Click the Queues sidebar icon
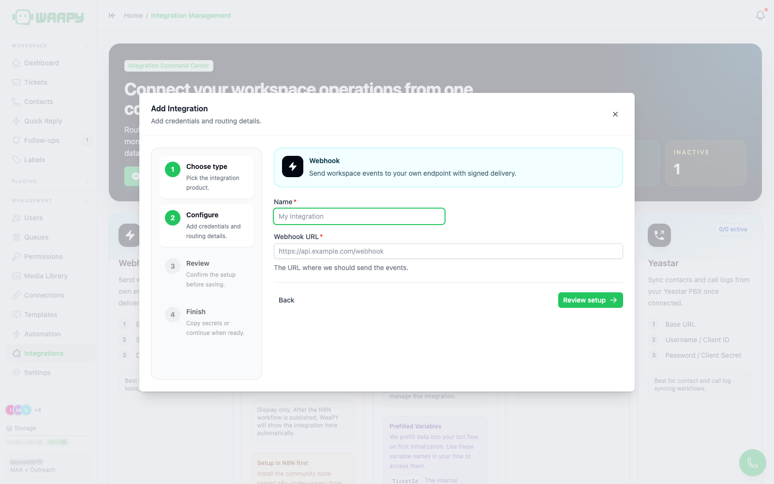 coord(16,237)
